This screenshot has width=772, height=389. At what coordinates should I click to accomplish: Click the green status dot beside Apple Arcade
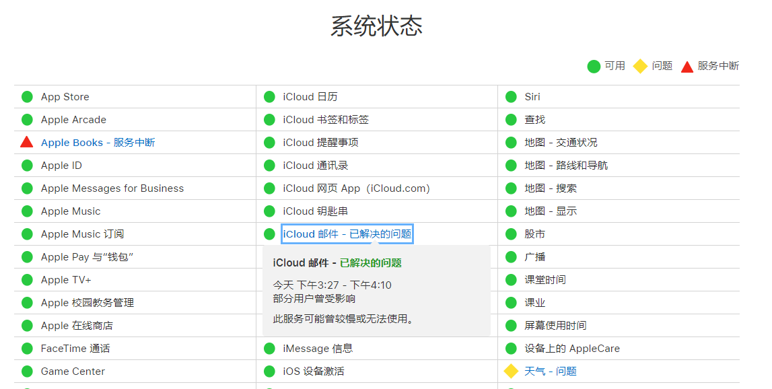coord(27,120)
